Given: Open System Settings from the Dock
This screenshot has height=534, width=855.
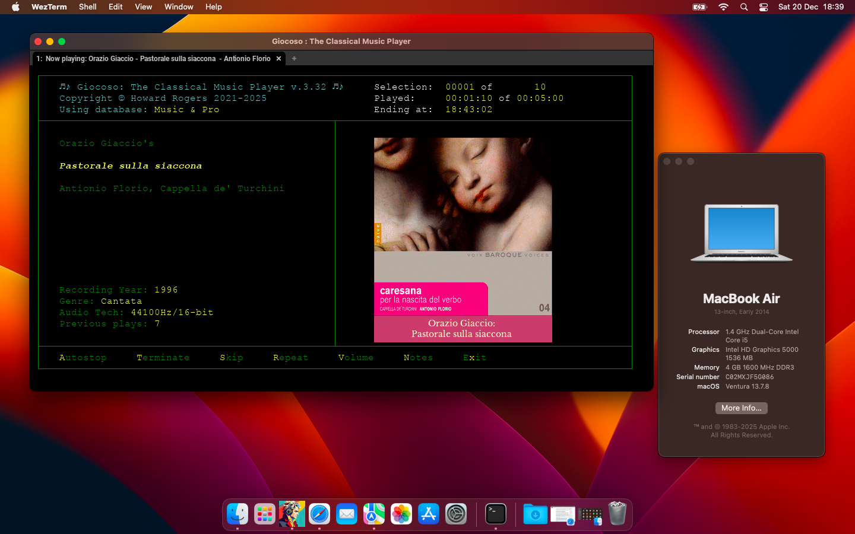Looking at the screenshot, I should click(455, 514).
